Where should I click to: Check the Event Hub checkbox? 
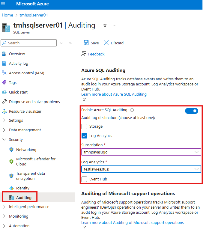pyautogui.click(x=84, y=179)
